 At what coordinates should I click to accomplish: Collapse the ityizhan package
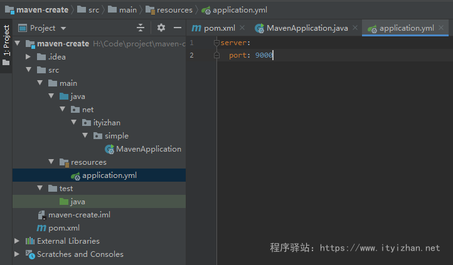[x=74, y=122]
